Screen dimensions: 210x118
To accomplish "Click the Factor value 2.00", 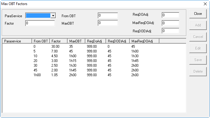I will pos(54,70).
